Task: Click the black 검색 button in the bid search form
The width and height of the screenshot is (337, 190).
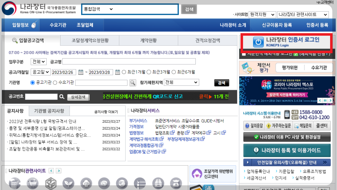Action: [x=221, y=83]
